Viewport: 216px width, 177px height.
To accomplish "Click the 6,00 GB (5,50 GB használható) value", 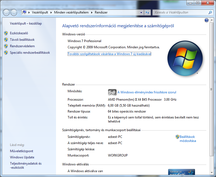I will [129, 105].
